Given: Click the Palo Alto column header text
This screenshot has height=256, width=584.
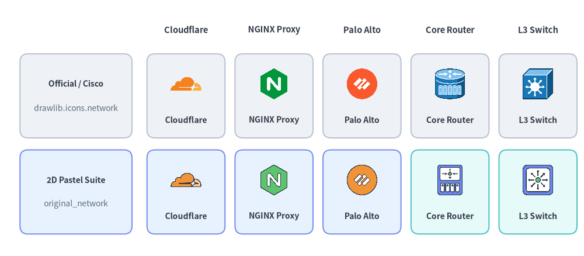Looking at the screenshot, I should coord(362,30).
